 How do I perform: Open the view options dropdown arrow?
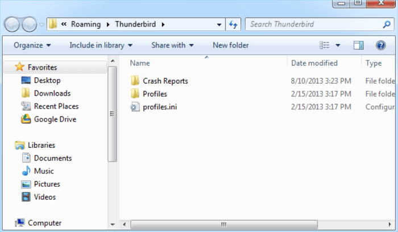coord(338,45)
